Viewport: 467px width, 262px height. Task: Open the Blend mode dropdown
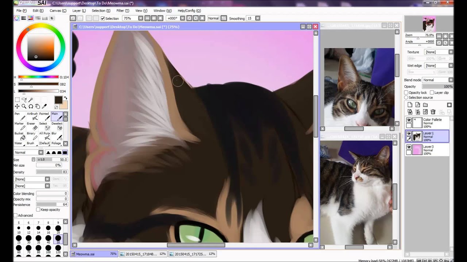point(451,80)
